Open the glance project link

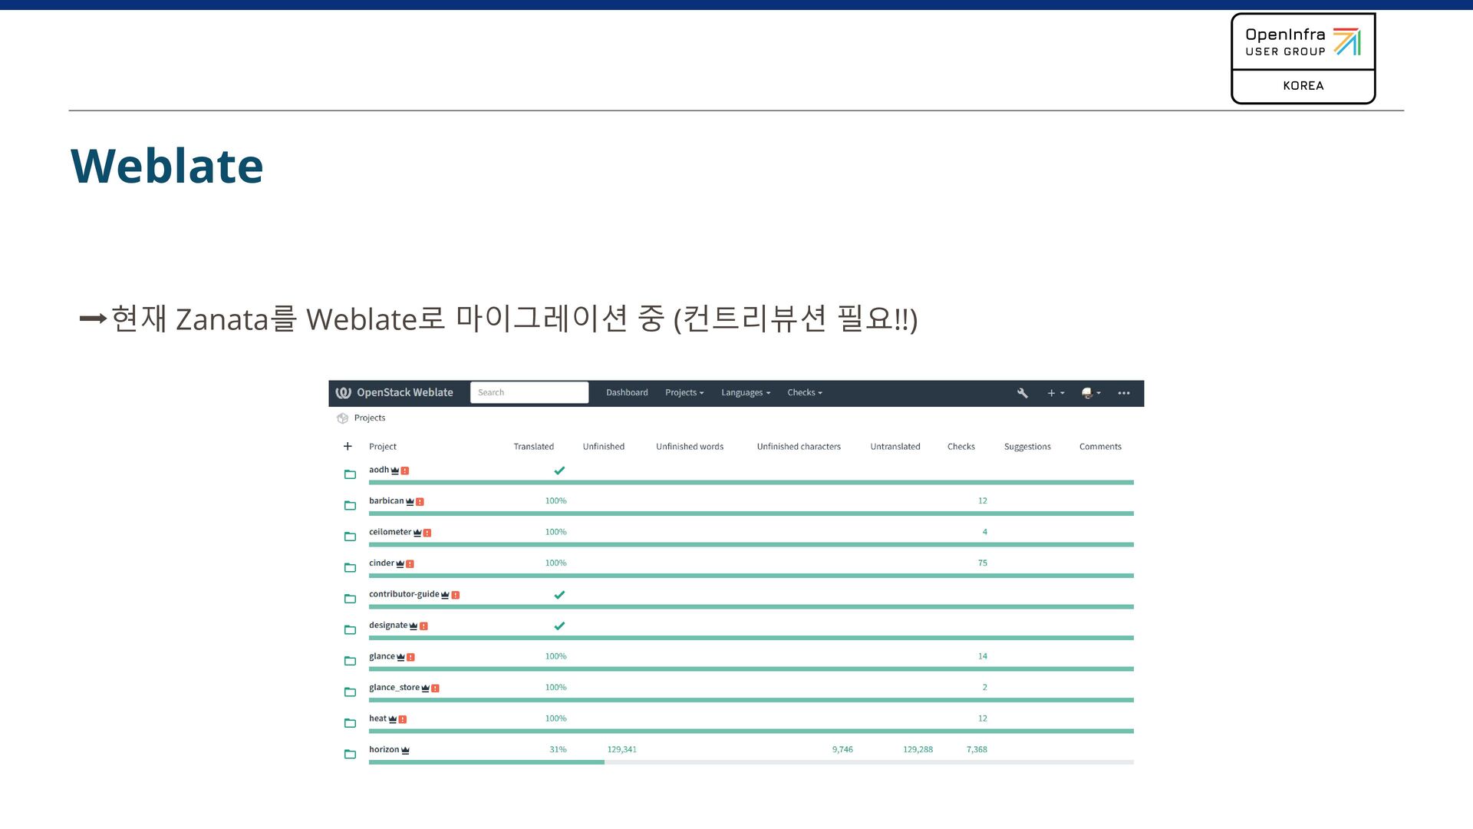(x=382, y=656)
